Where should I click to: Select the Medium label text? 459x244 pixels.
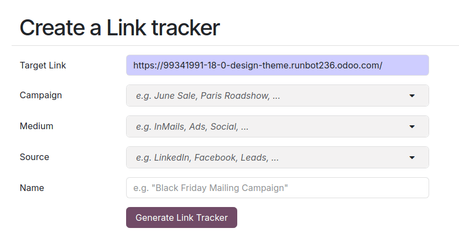click(36, 126)
